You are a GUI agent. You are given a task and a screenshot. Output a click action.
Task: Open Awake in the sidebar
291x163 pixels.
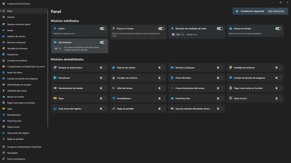click(x=24, y=30)
